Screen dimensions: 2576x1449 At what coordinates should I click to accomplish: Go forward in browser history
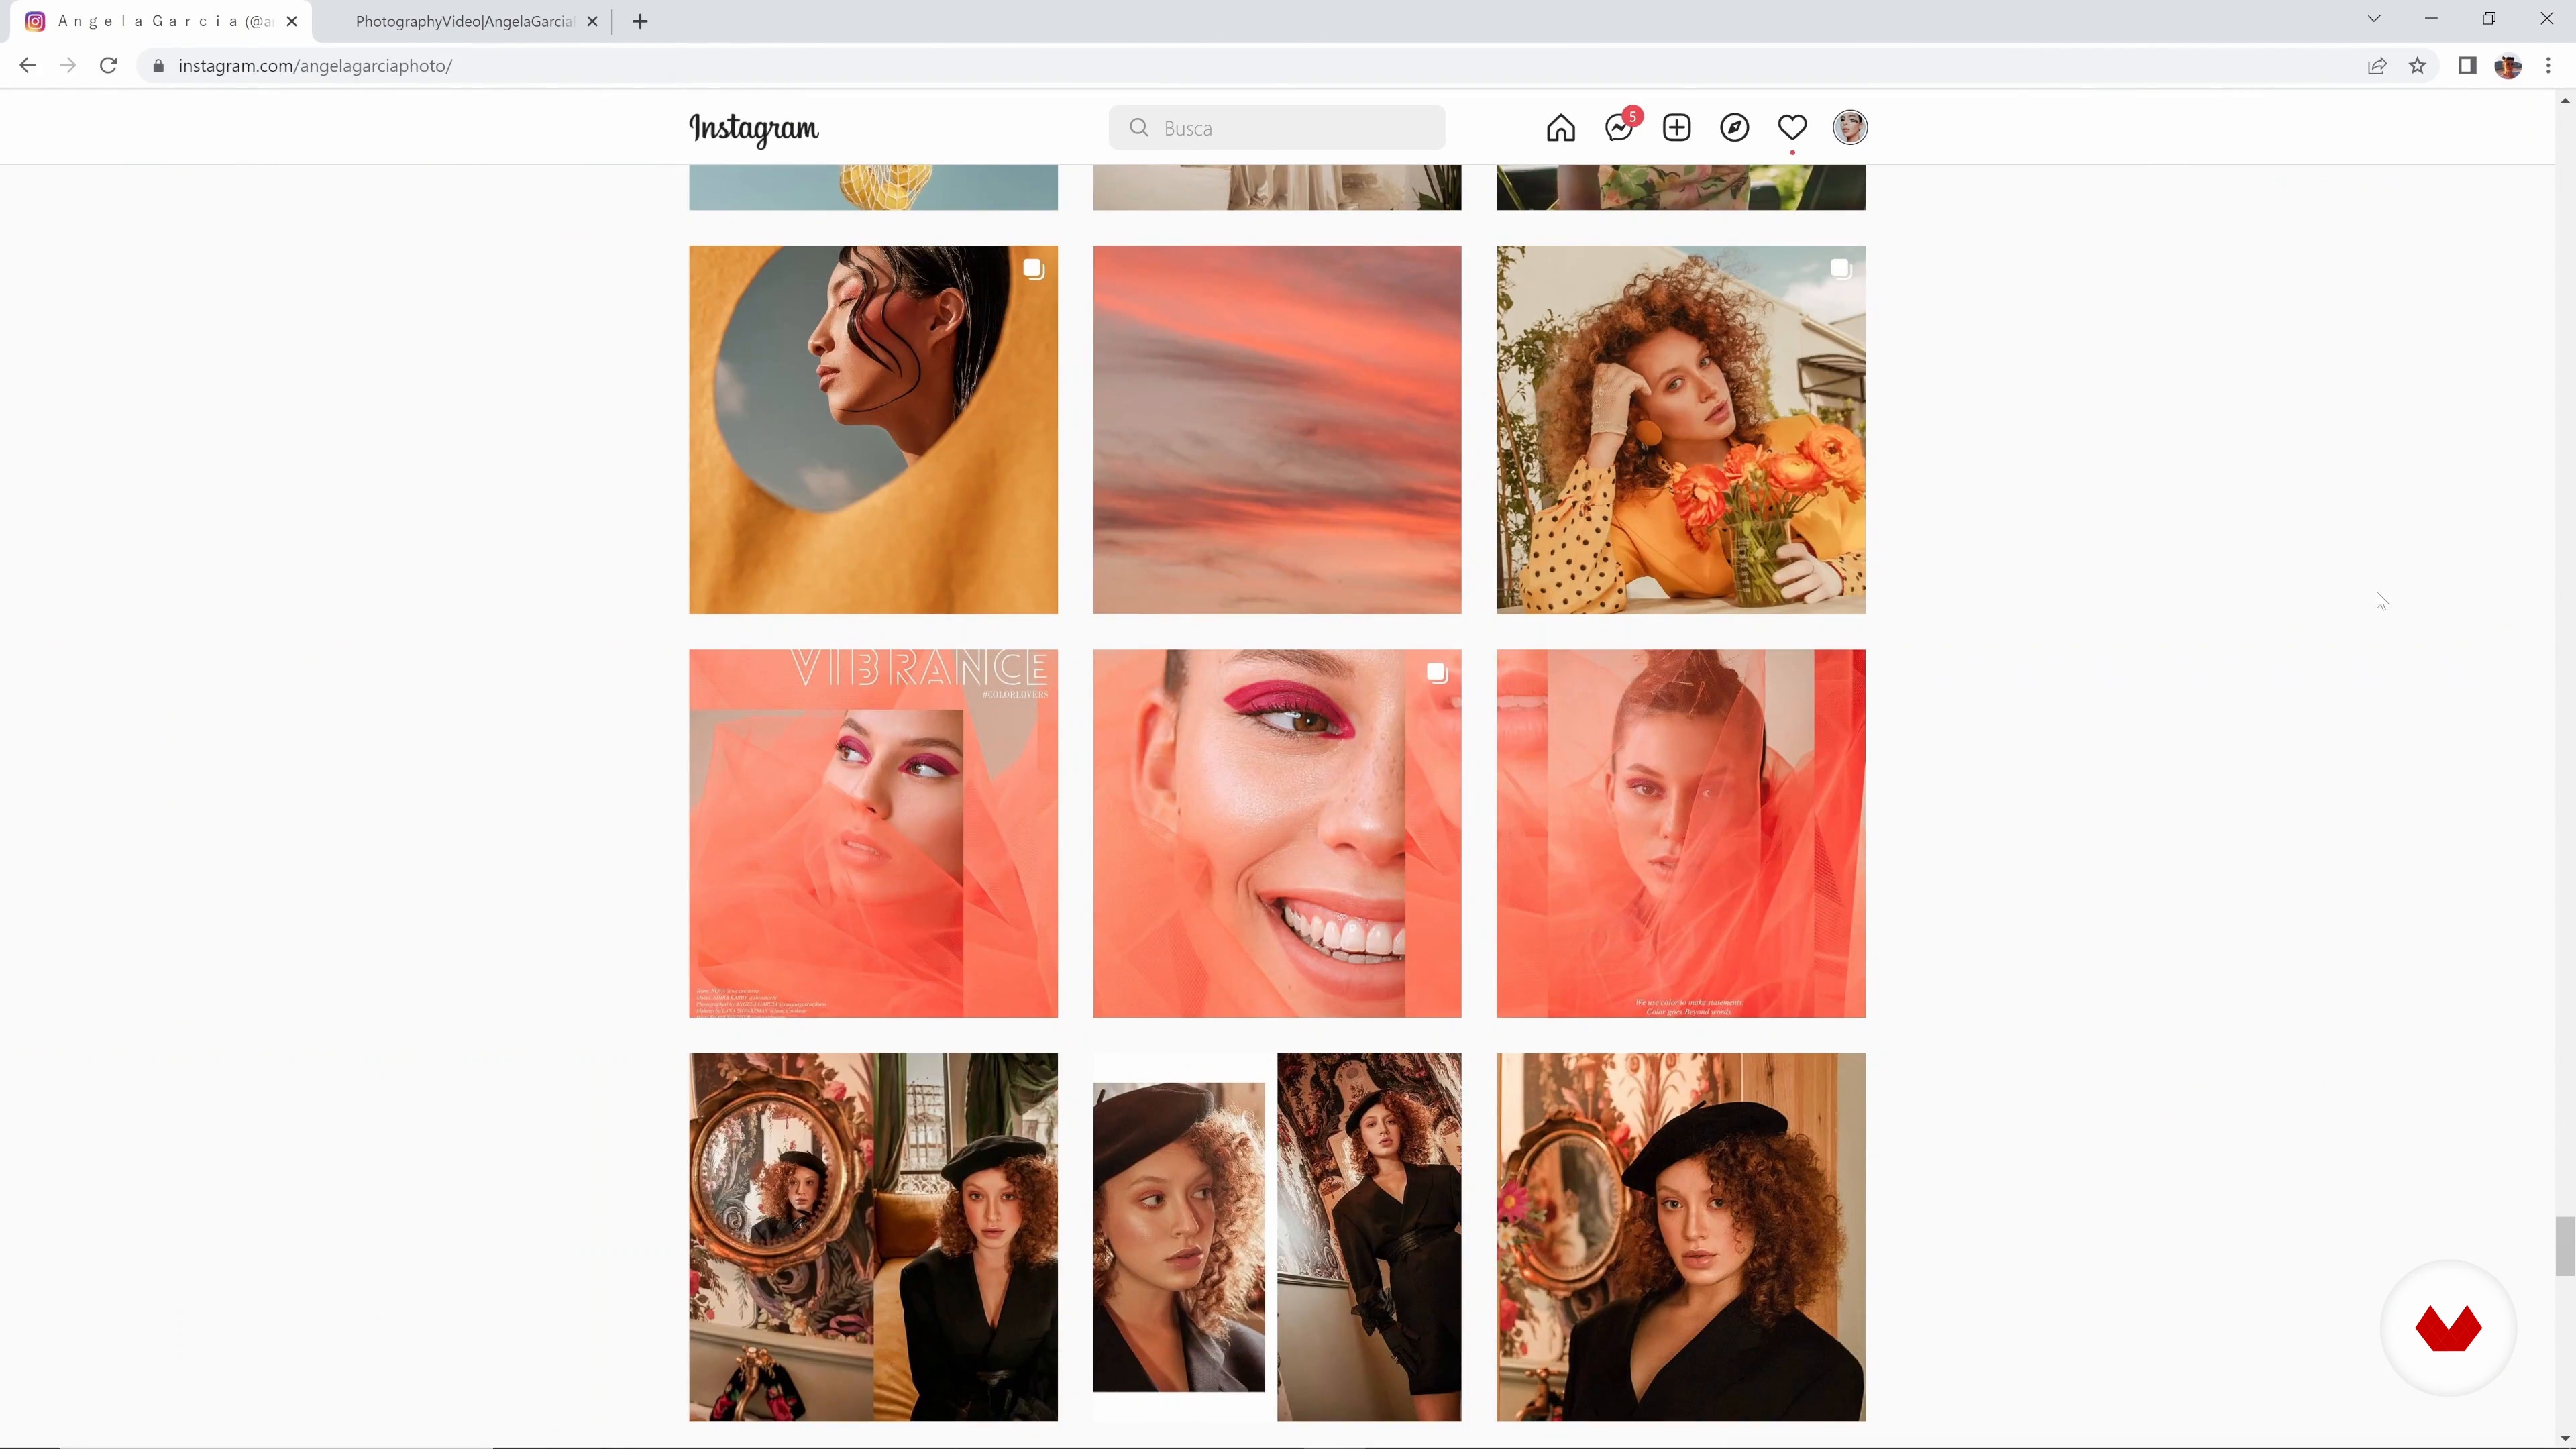[x=67, y=66]
